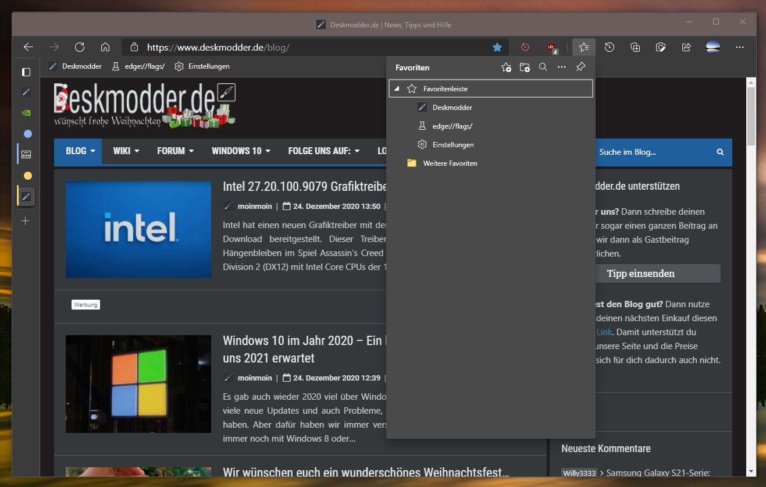Open the FORUM navigation dropdown
Viewport: 766px width, 487px height.
tap(175, 151)
